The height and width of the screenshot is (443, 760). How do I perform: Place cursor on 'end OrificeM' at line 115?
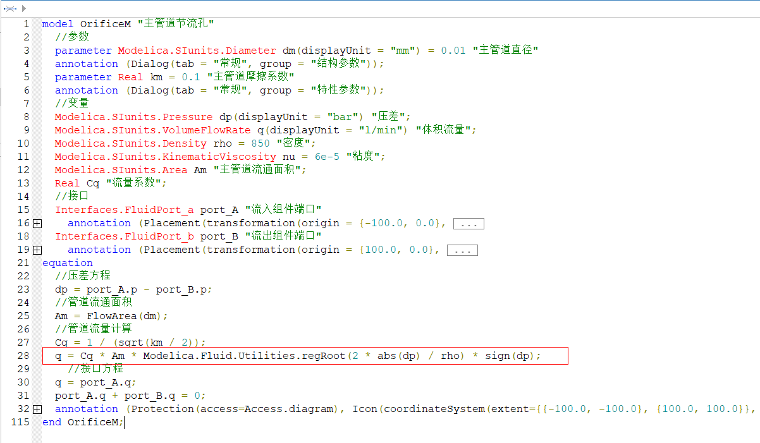pos(82,422)
